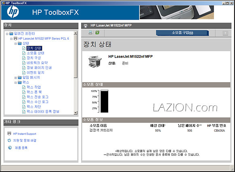Image resolution: width=235 pixels, height=172 pixels.
Task: Click page icon beside 소모품 상태
Action: (24, 53)
